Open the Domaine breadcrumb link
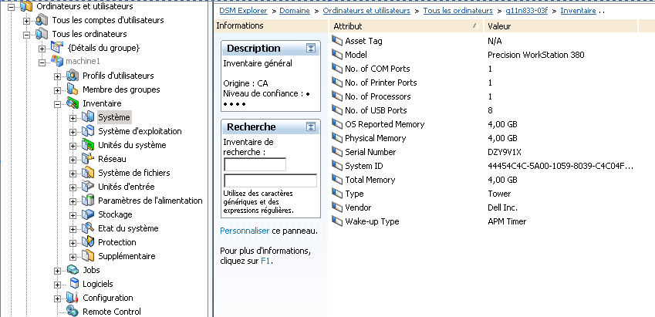 [x=295, y=11]
